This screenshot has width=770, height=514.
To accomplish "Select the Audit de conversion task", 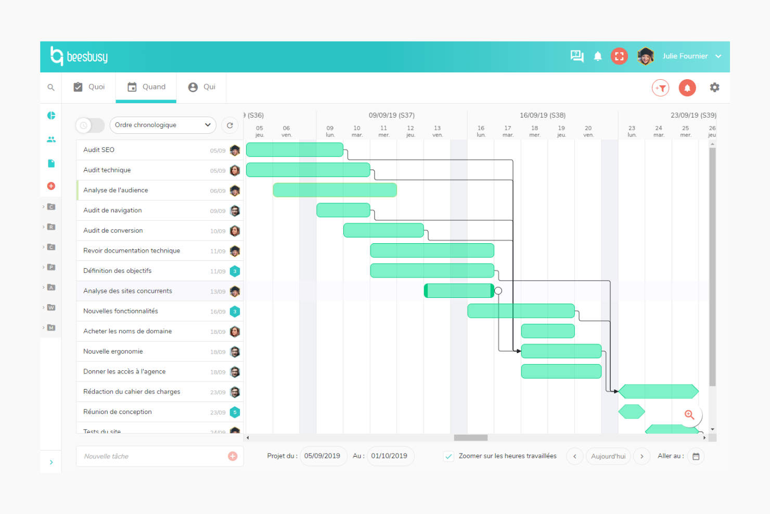I will [x=160, y=231].
